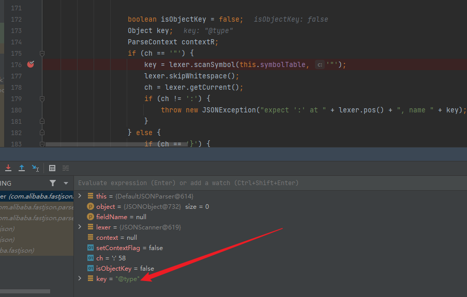Image resolution: width=467 pixels, height=297 pixels.
Task: Toggle the breakpoint on line 176
Action: pyautogui.click(x=31, y=64)
